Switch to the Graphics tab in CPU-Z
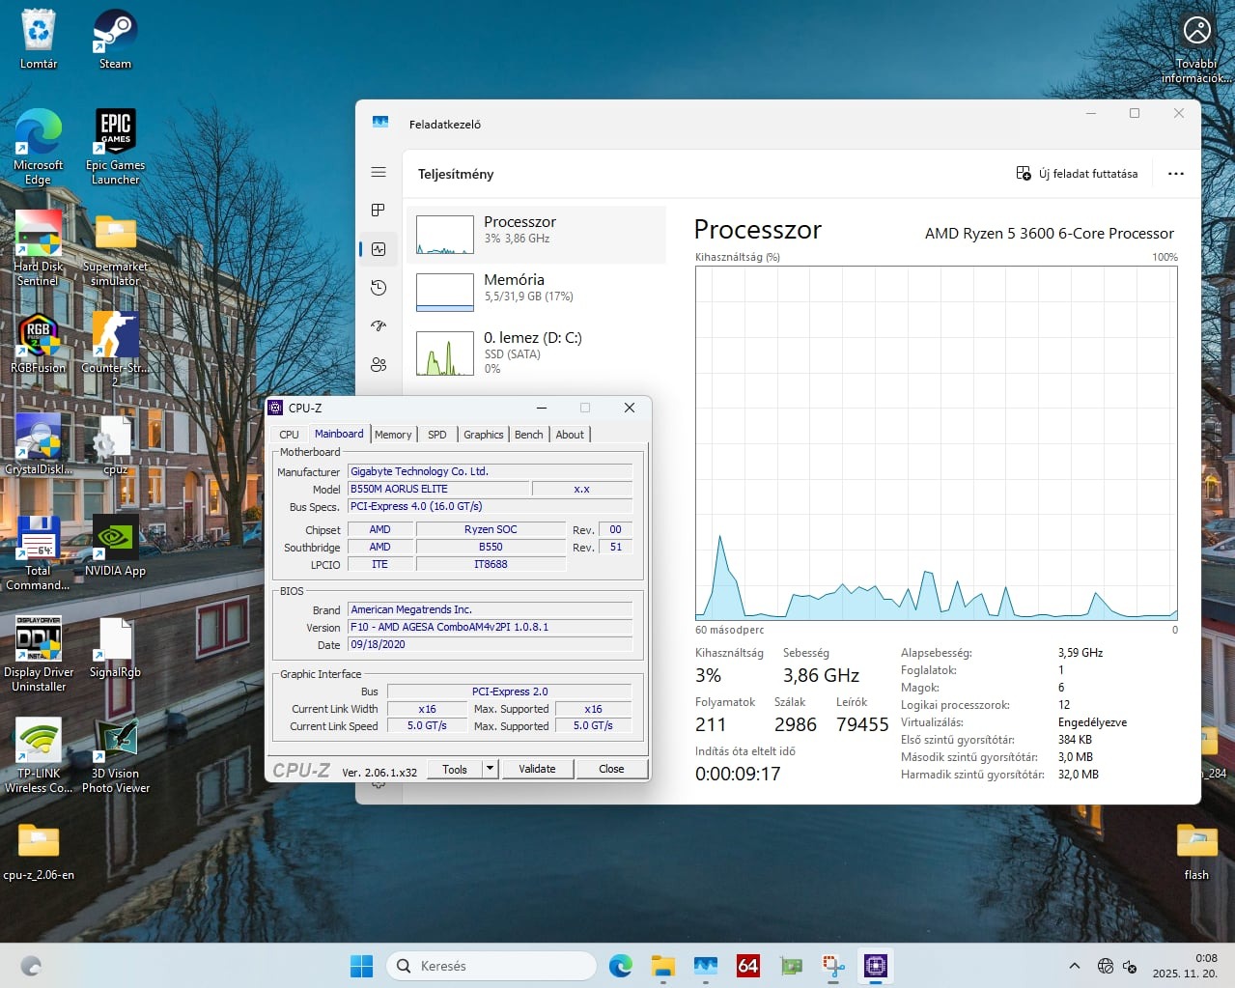 [x=484, y=435]
